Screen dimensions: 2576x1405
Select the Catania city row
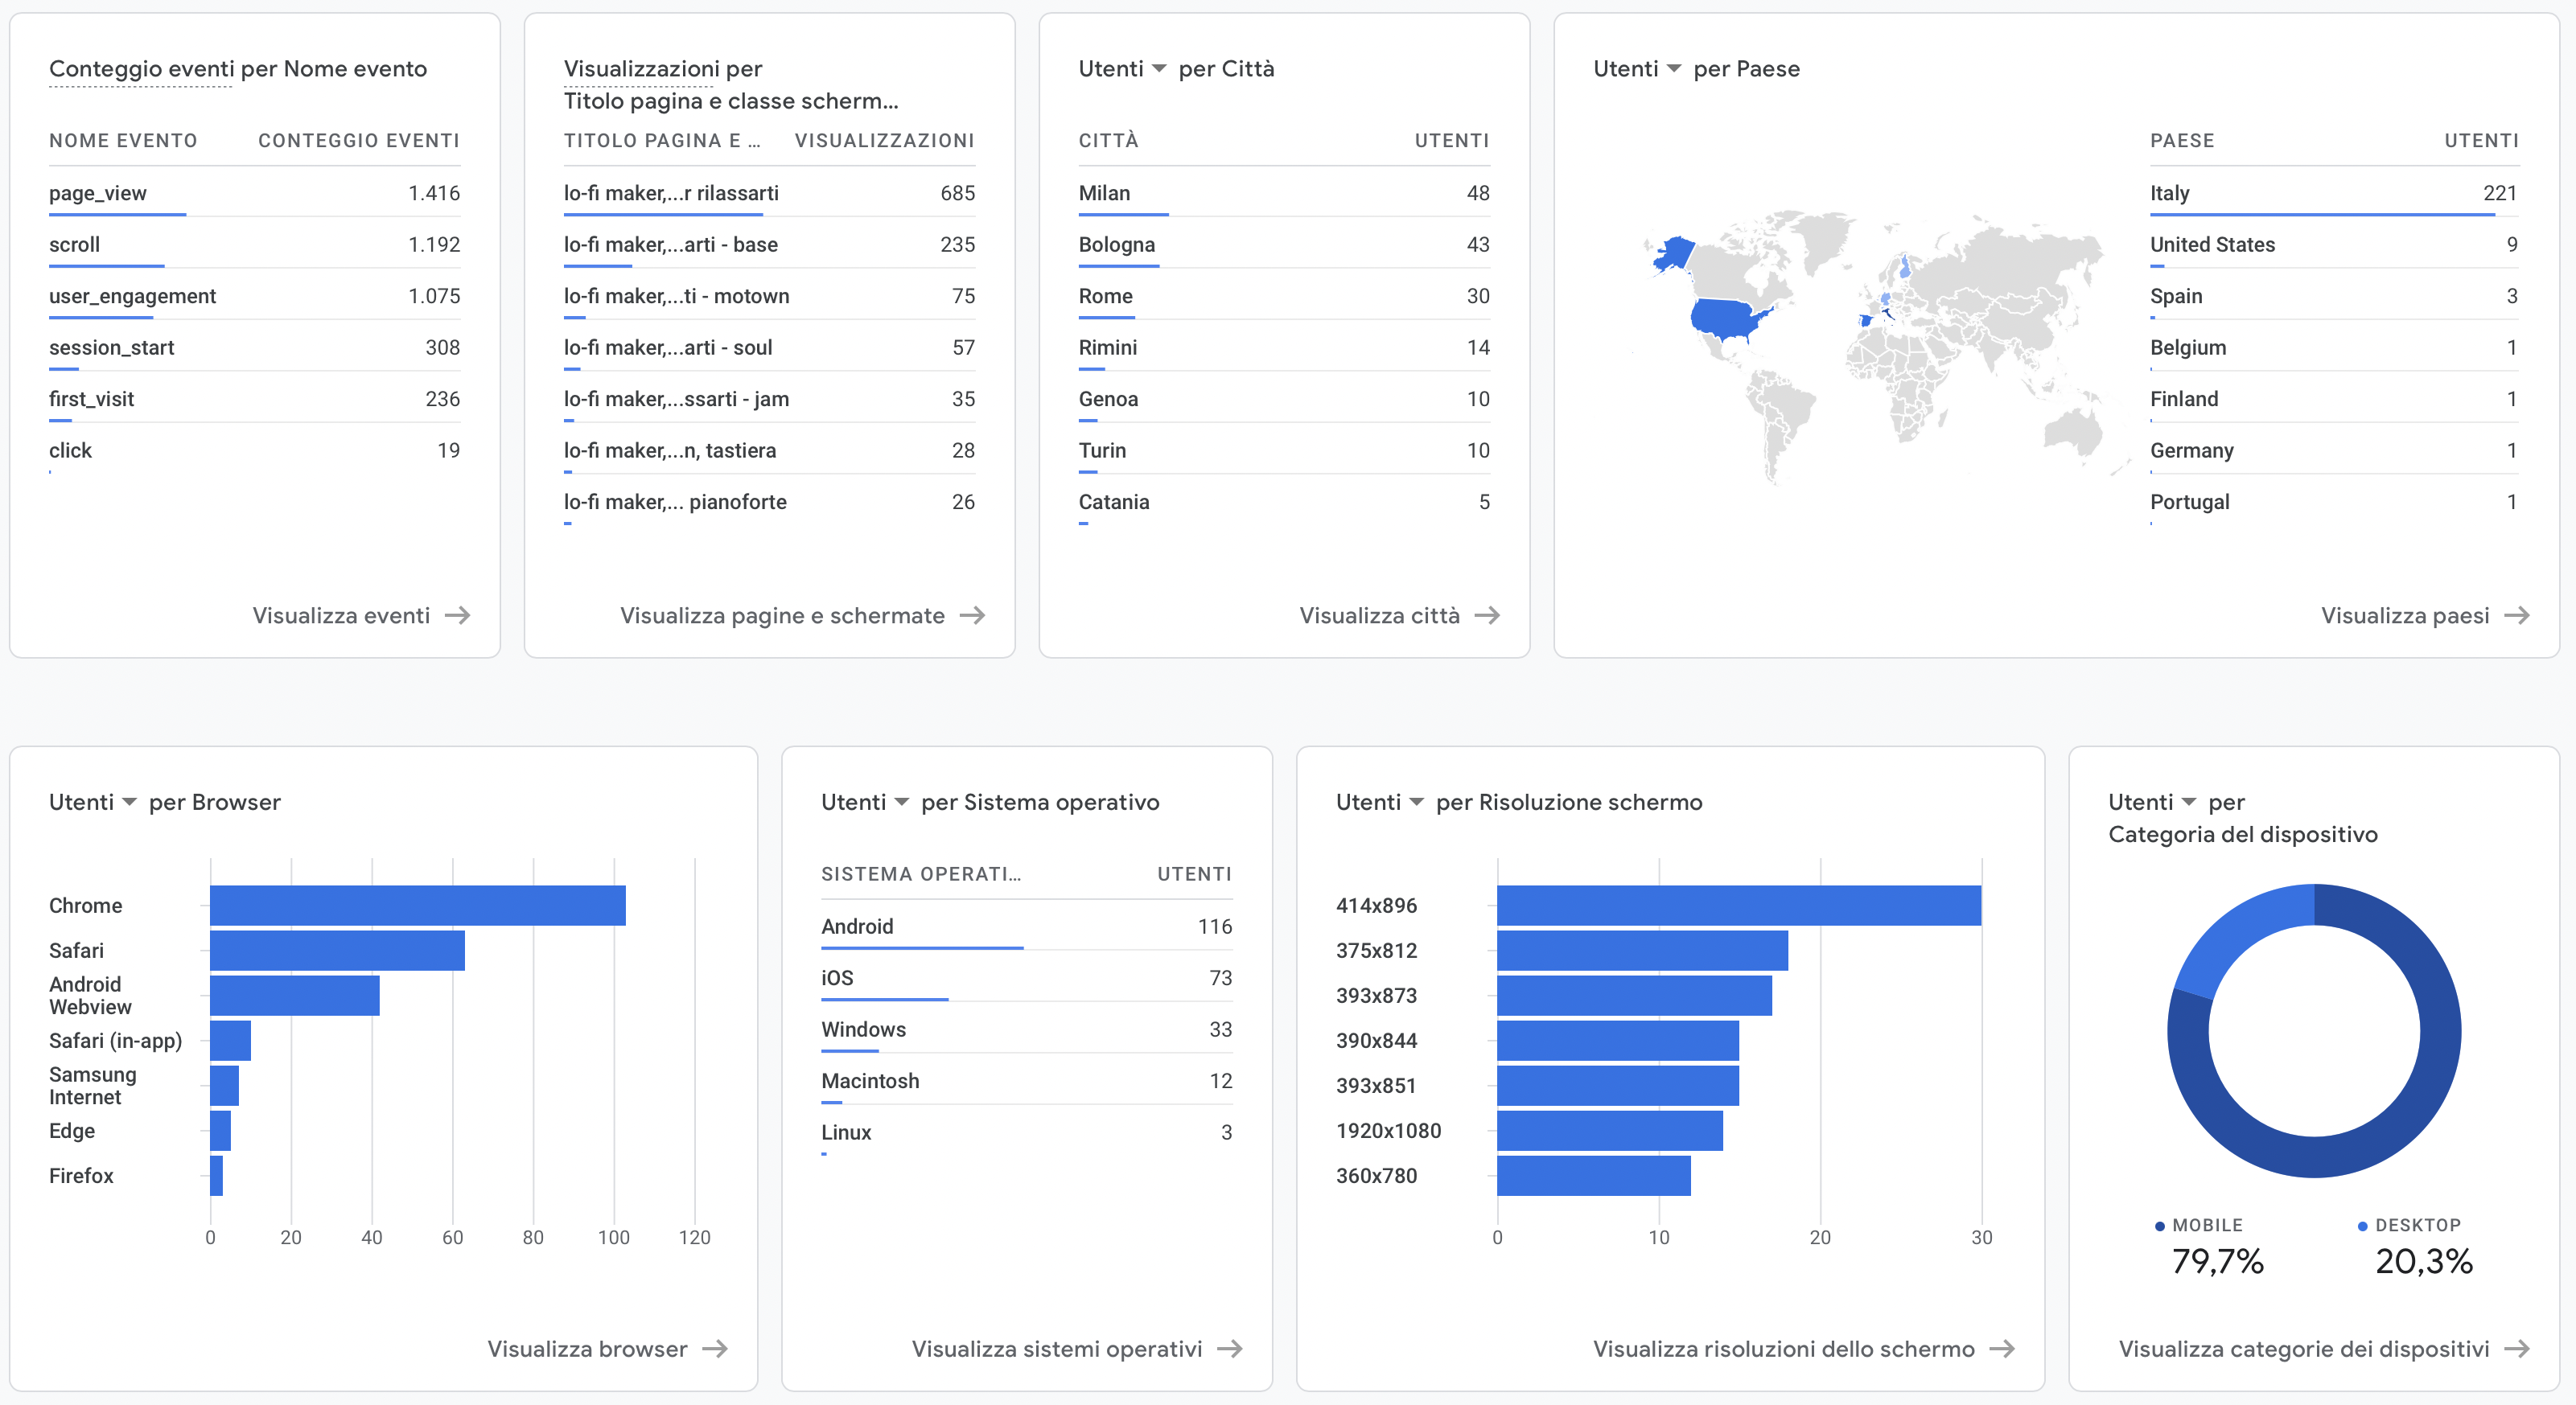click(1284, 502)
